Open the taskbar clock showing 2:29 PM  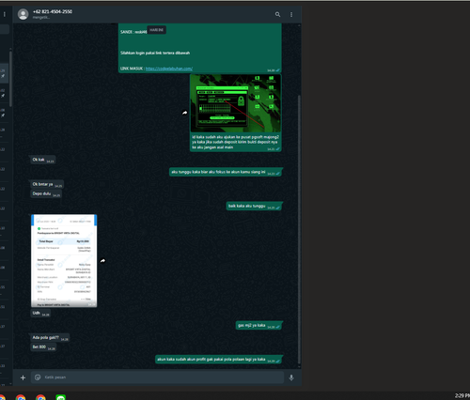pos(462,396)
